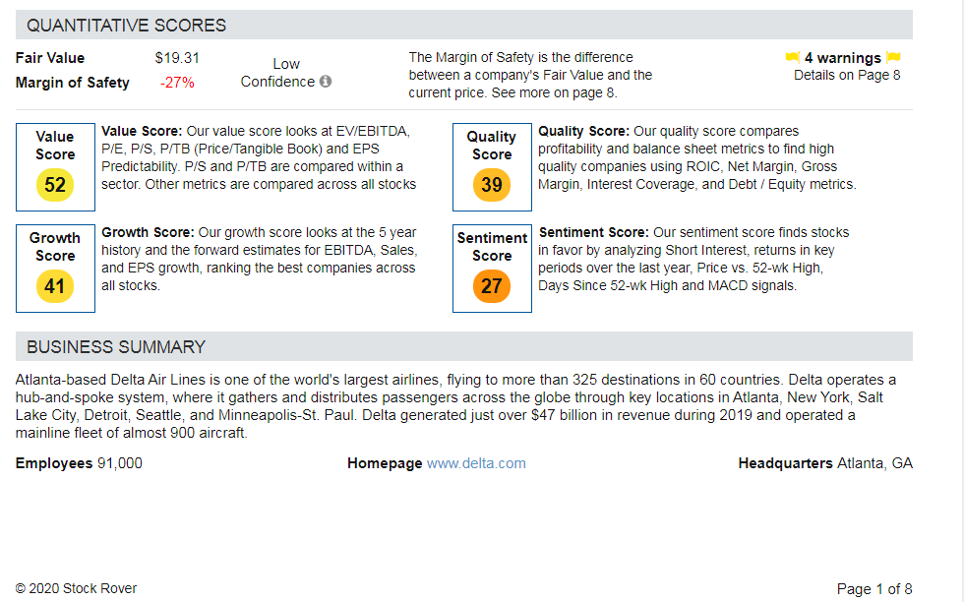Click the Sentiment Score 27 badge
Viewport: 964px width, 602px height.
coord(492,286)
